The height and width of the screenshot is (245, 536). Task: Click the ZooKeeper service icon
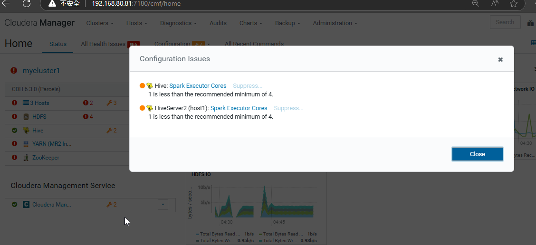tap(26, 158)
